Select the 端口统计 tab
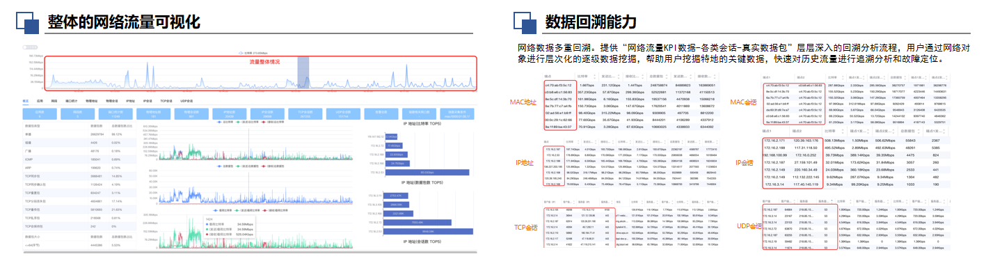The image size is (986, 277). [x=71, y=101]
